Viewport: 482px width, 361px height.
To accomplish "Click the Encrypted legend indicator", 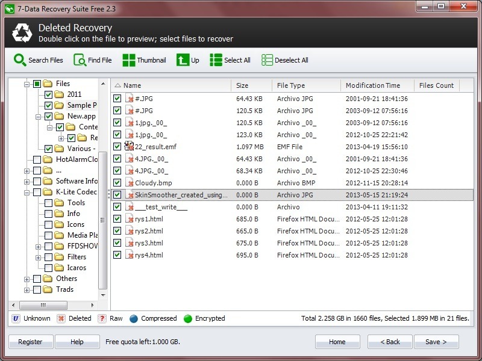I will tap(187, 318).
